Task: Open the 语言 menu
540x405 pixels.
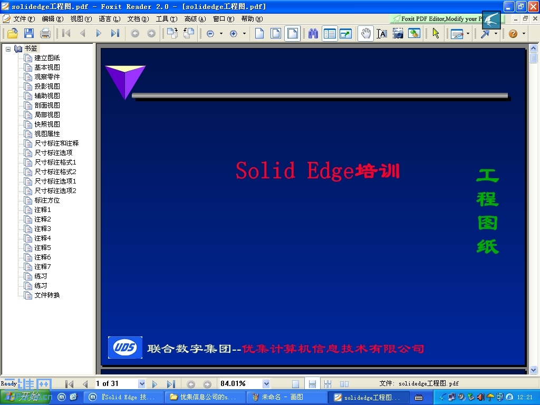Action: [x=110, y=19]
